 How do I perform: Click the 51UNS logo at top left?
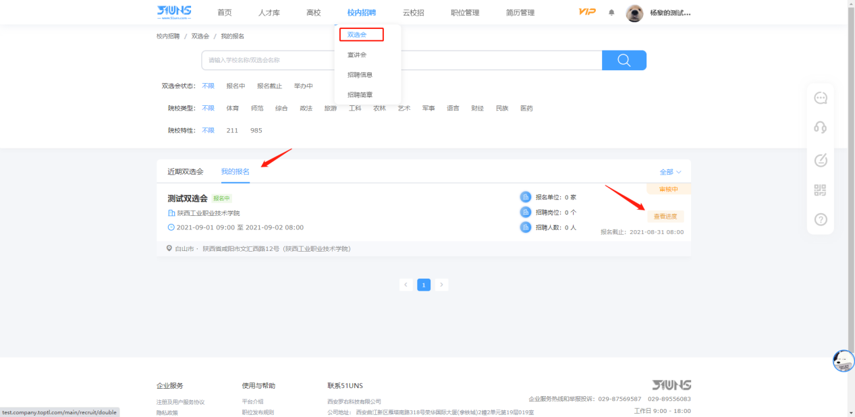click(x=174, y=12)
